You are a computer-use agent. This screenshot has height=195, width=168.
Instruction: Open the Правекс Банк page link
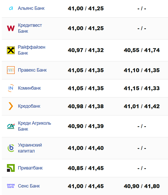[32, 70]
